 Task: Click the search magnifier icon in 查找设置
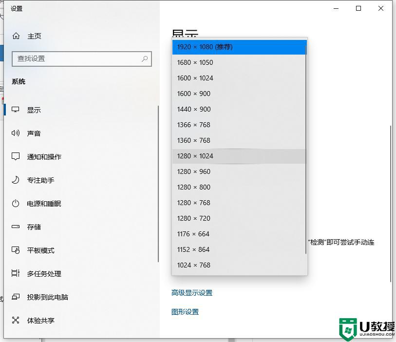[145, 59]
